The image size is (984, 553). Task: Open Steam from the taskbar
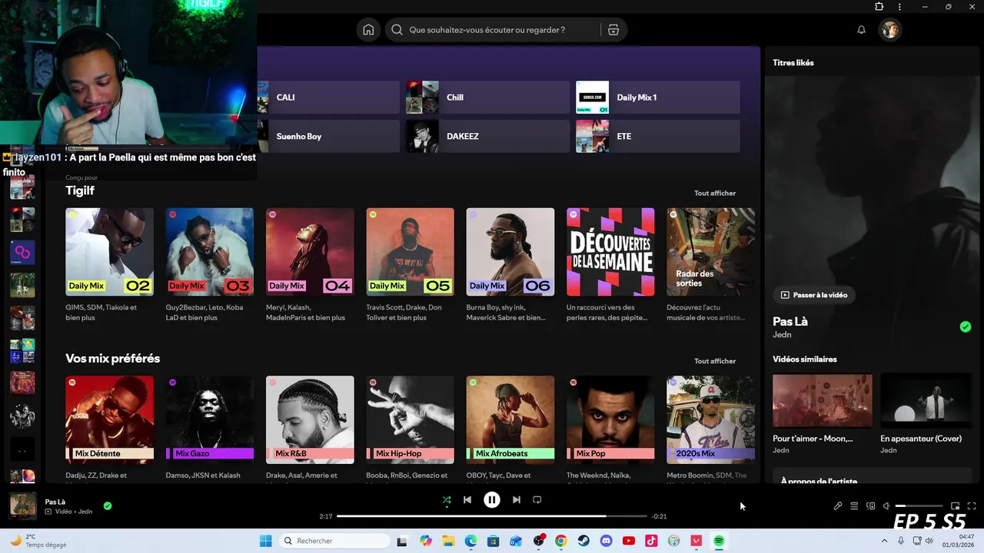[583, 541]
